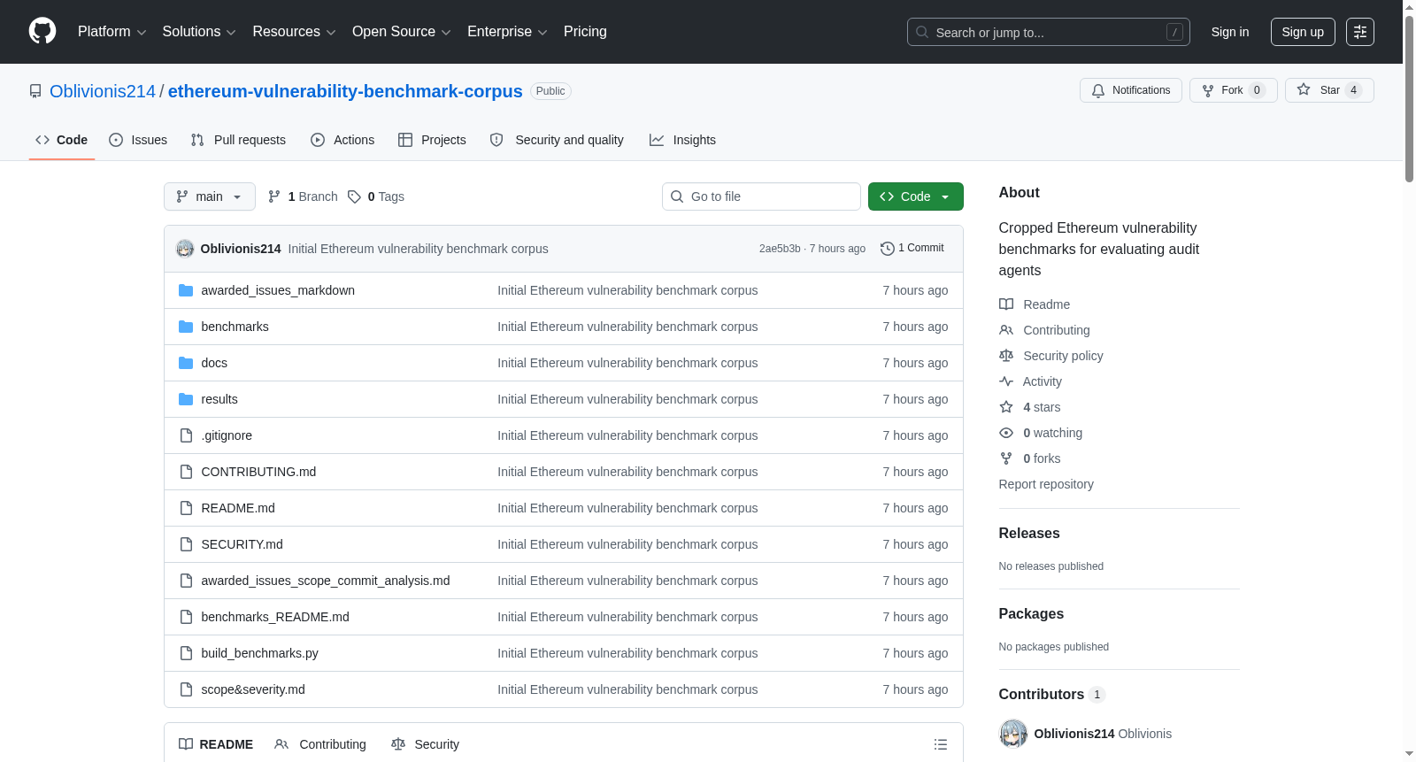Viewport: 1416px width, 762px height.
Task: Click the GitHub logo icon
Action: tap(42, 31)
